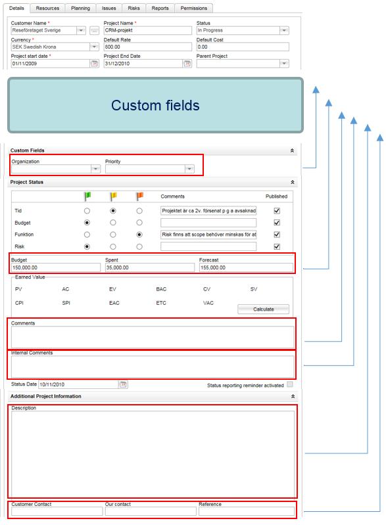Collapse the Project Status section

tap(292, 182)
